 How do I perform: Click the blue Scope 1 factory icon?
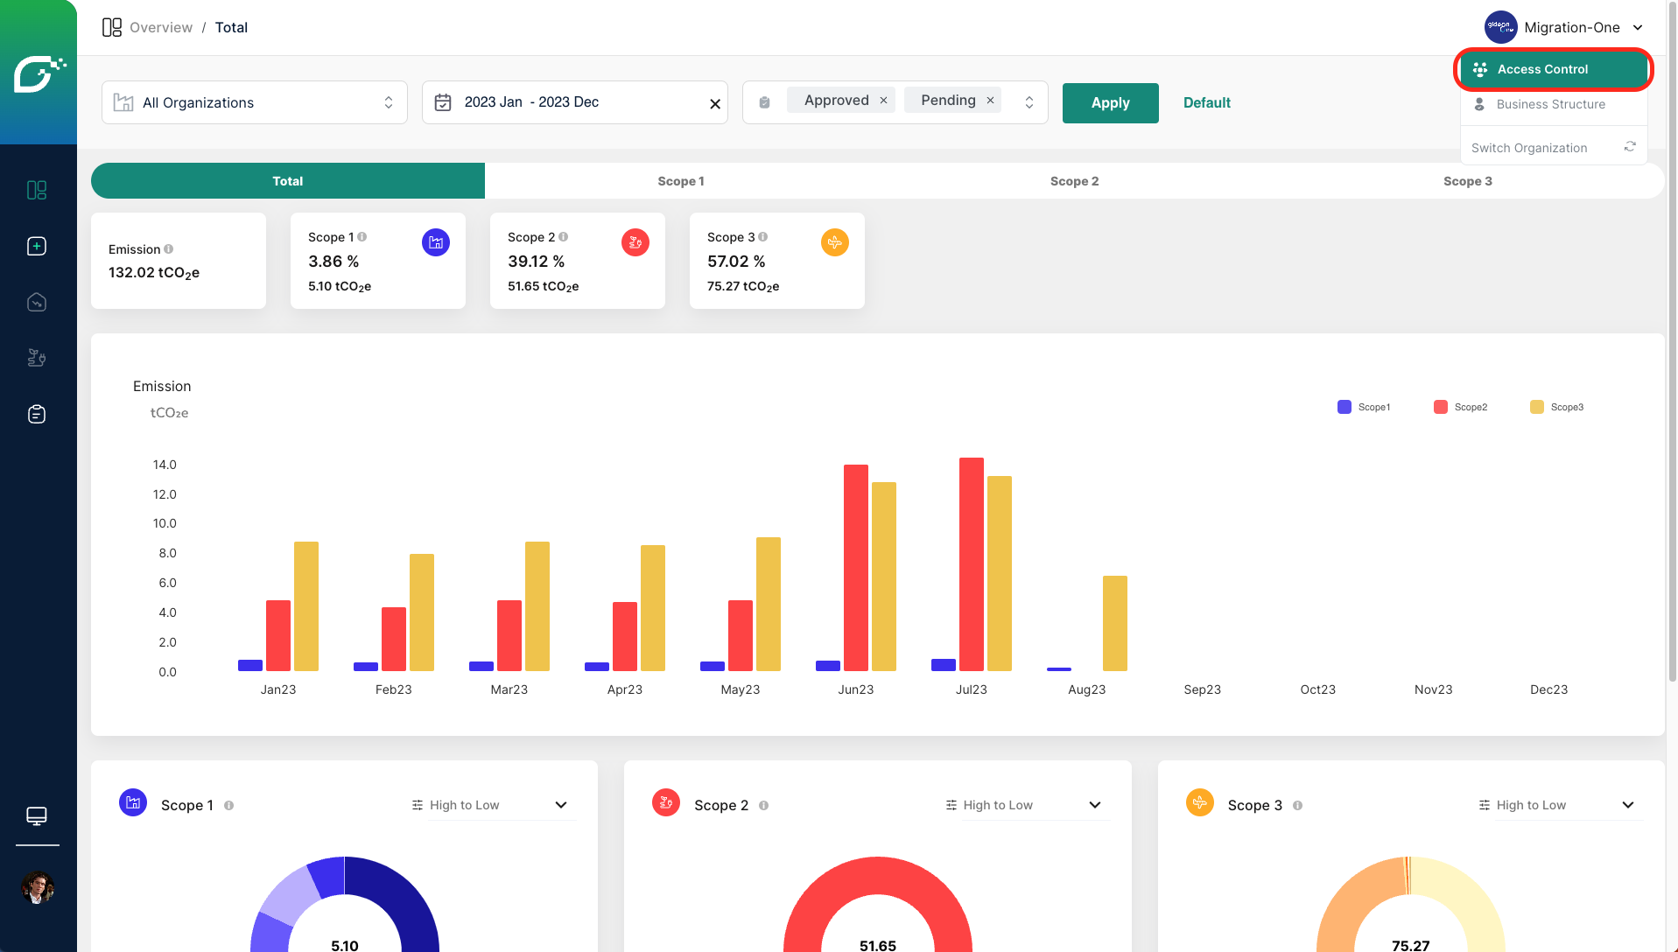click(x=436, y=242)
